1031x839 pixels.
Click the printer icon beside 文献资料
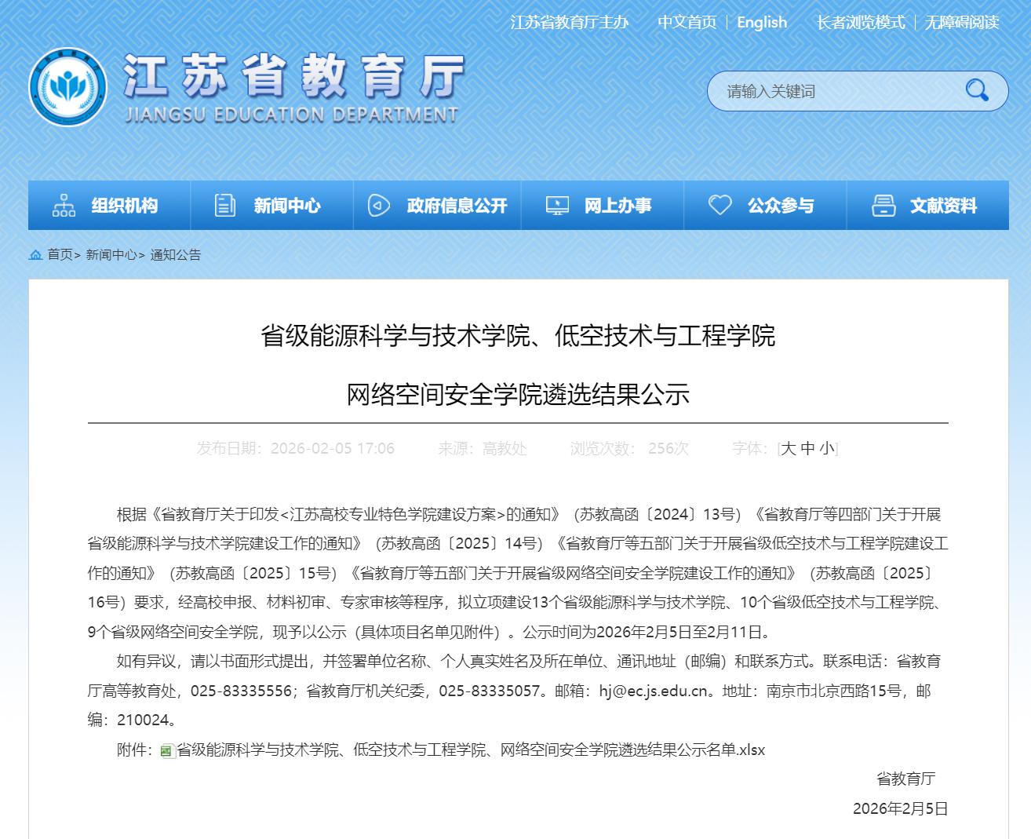pyautogui.click(x=883, y=206)
